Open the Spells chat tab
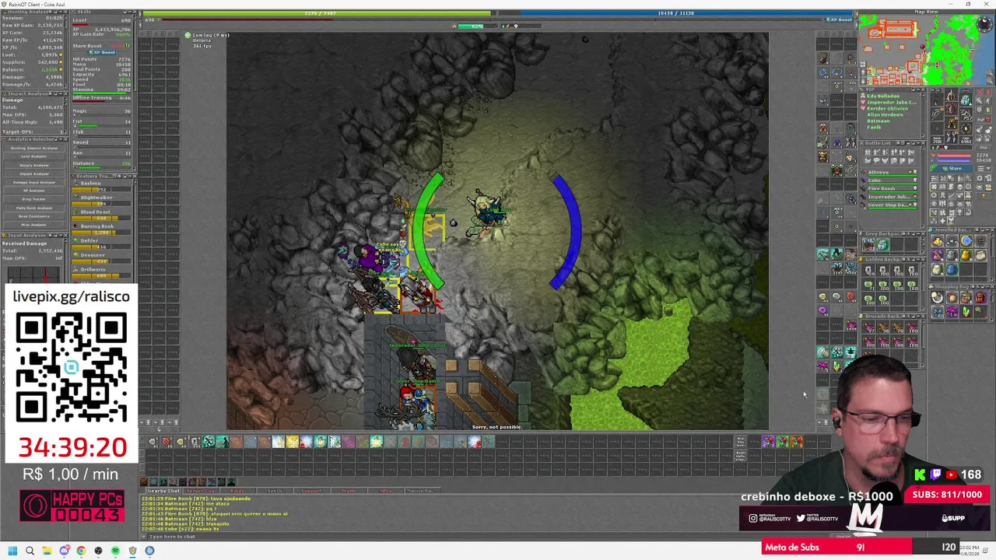996x560 pixels. point(275,491)
